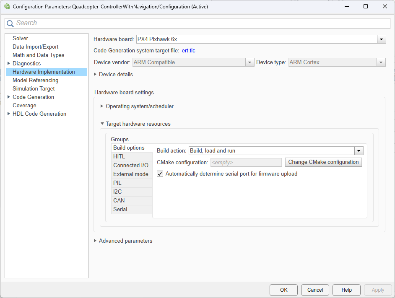
Task: Select External mode group
Action: click(132, 174)
